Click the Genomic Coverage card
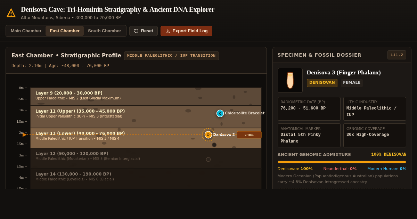Image resolution: width=417 pixels, height=219 pixels. (375, 135)
